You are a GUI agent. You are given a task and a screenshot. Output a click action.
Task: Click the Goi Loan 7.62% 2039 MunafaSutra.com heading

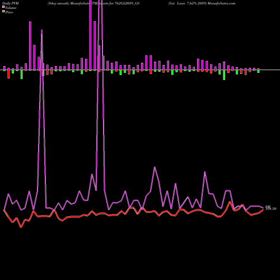click(202, 3)
